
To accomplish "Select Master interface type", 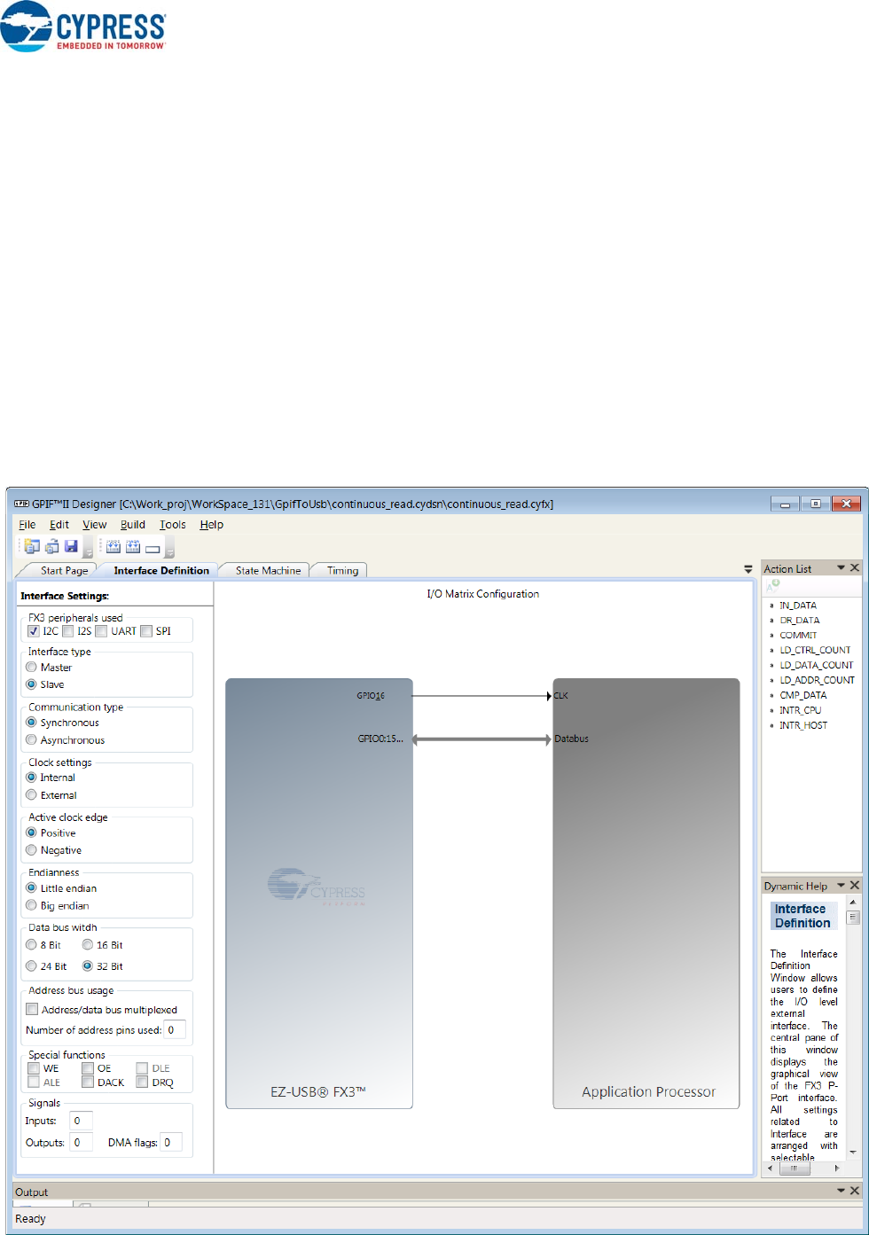I will pyautogui.click(x=32, y=668).
